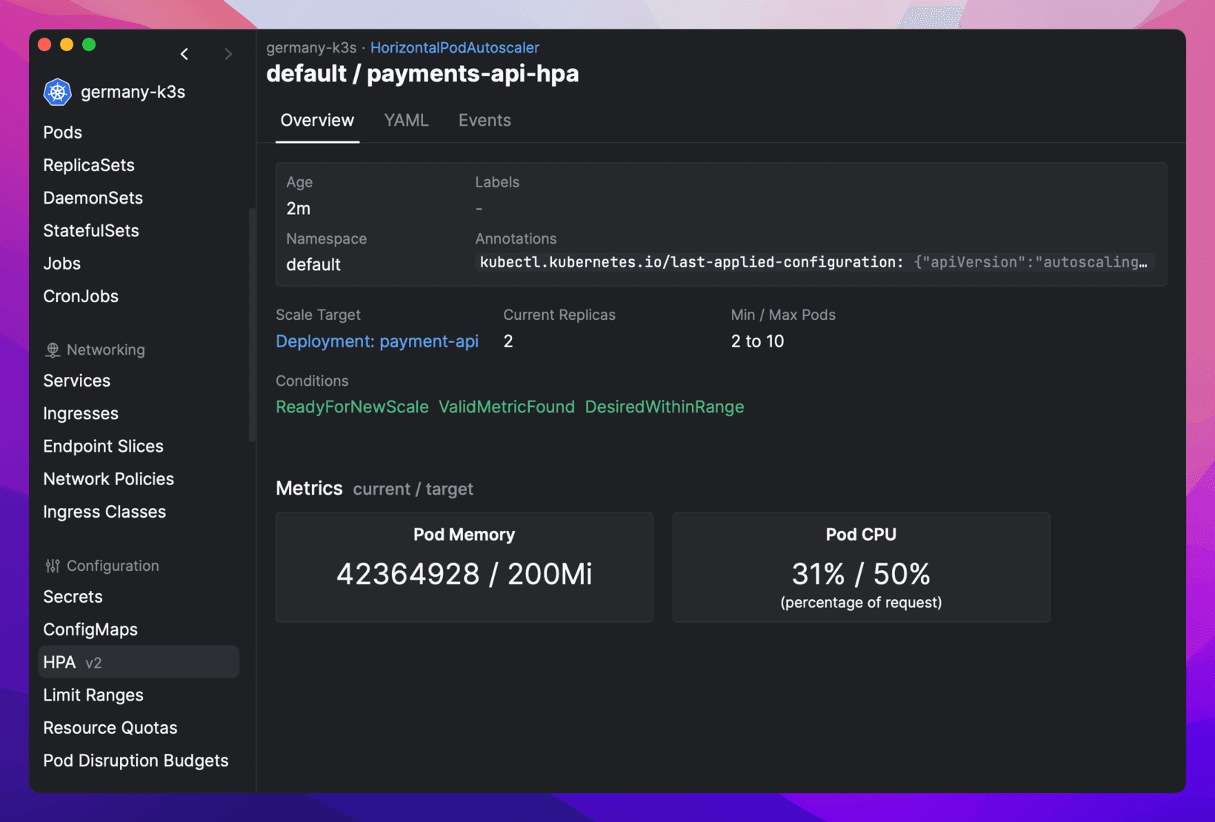Select the Overview tab
The height and width of the screenshot is (822, 1215).
click(x=316, y=120)
